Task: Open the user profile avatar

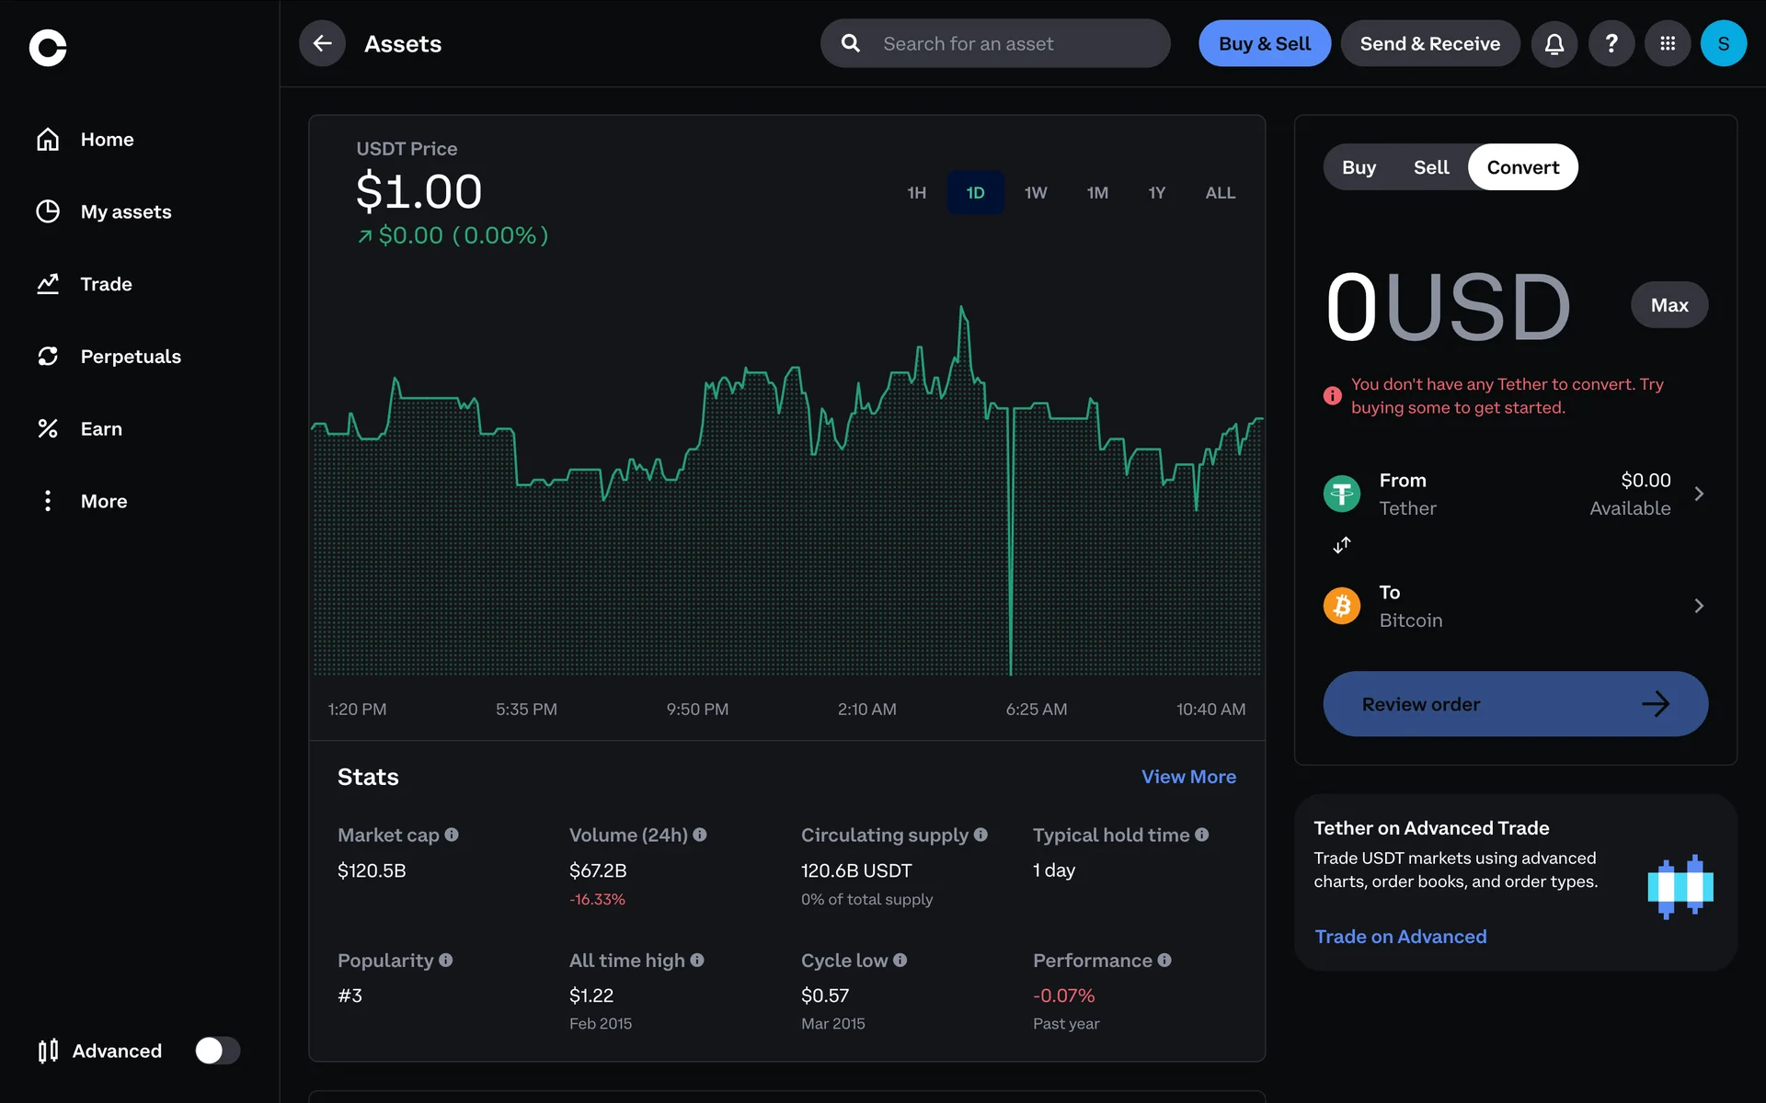Action: pos(1723,43)
